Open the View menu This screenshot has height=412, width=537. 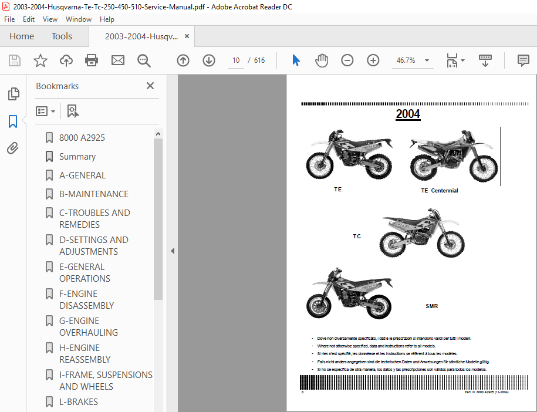pos(50,19)
